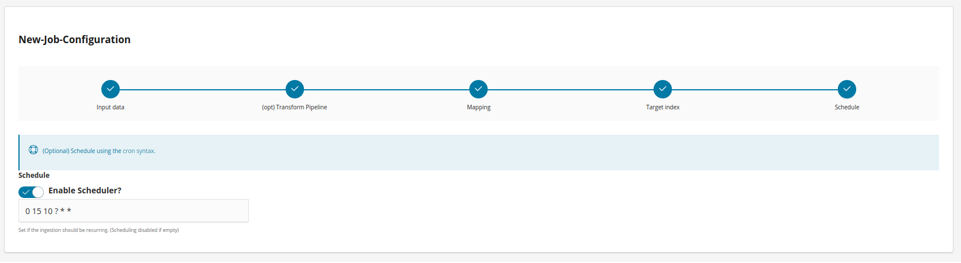Focus the cron expression input field
The height and width of the screenshot is (263, 961).
134,211
